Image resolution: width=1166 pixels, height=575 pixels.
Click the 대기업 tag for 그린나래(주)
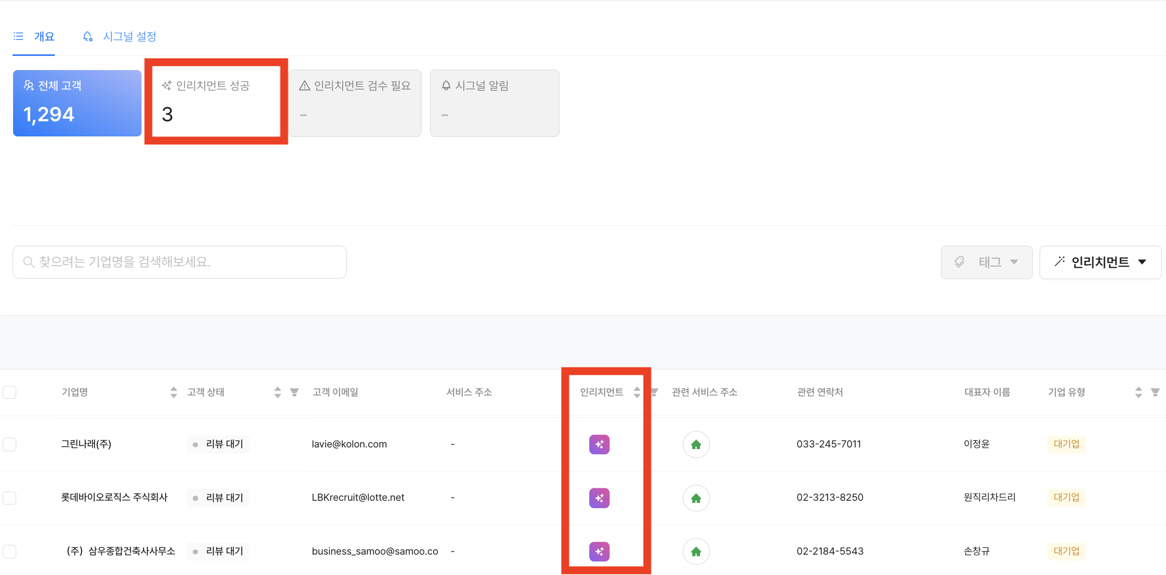pos(1066,444)
